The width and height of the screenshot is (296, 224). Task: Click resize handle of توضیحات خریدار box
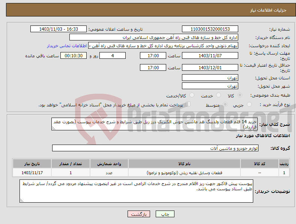[22, 201]
